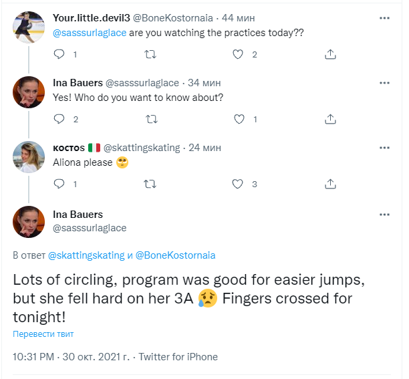Reply to "Who do you want to know about?" tweet

(59, 119)
